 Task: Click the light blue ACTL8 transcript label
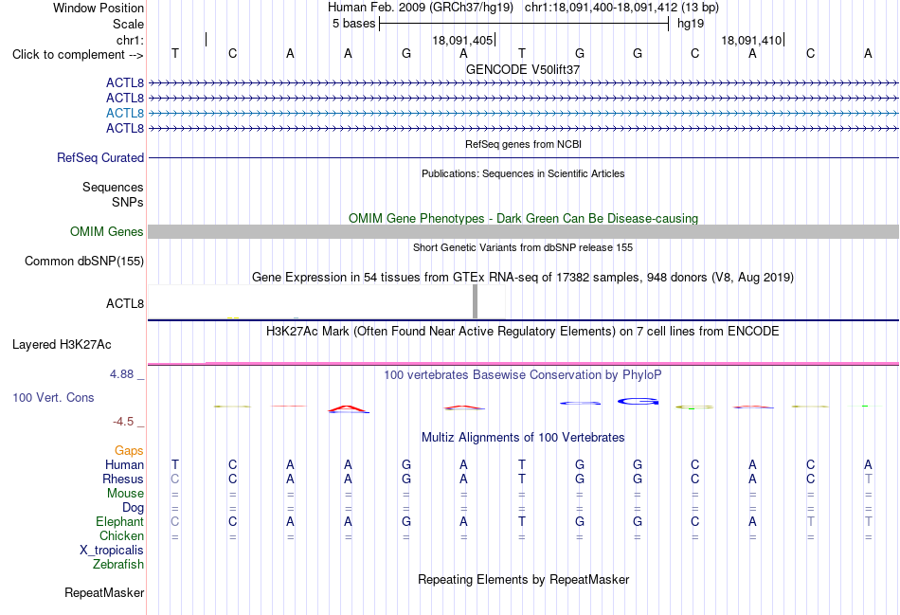pos(124,113)
